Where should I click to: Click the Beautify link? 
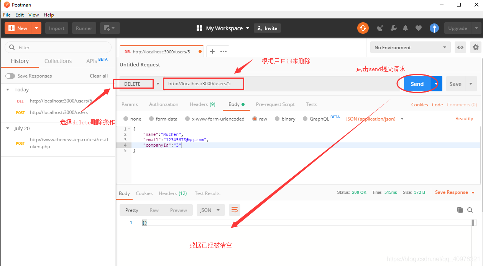pyautogui.click(x=464, y=119)
